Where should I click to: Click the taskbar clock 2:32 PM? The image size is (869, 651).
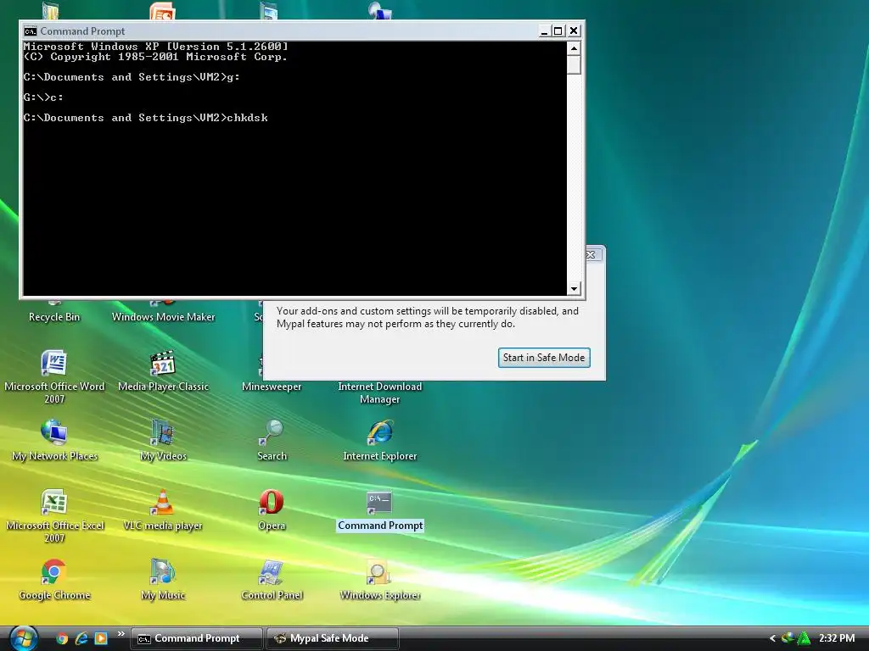836,638
